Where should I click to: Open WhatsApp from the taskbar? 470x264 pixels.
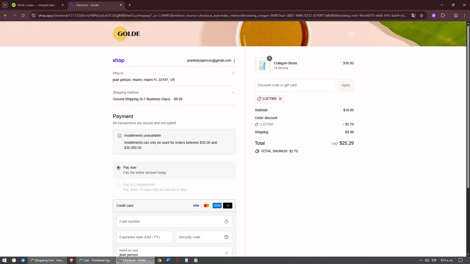[x=14, y=260]
